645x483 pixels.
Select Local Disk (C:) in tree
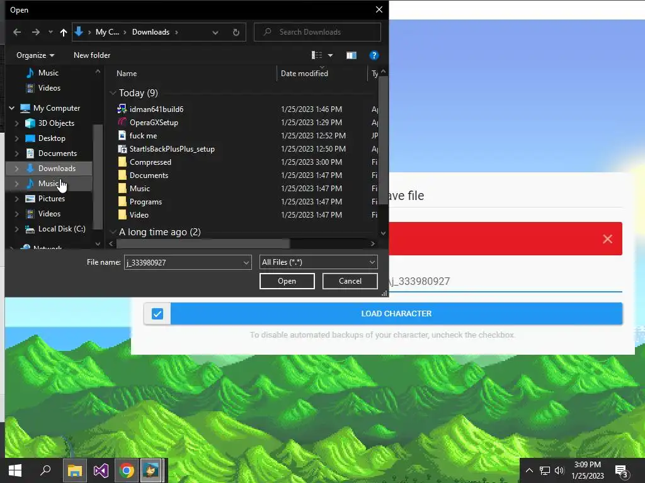coord(62,229)
